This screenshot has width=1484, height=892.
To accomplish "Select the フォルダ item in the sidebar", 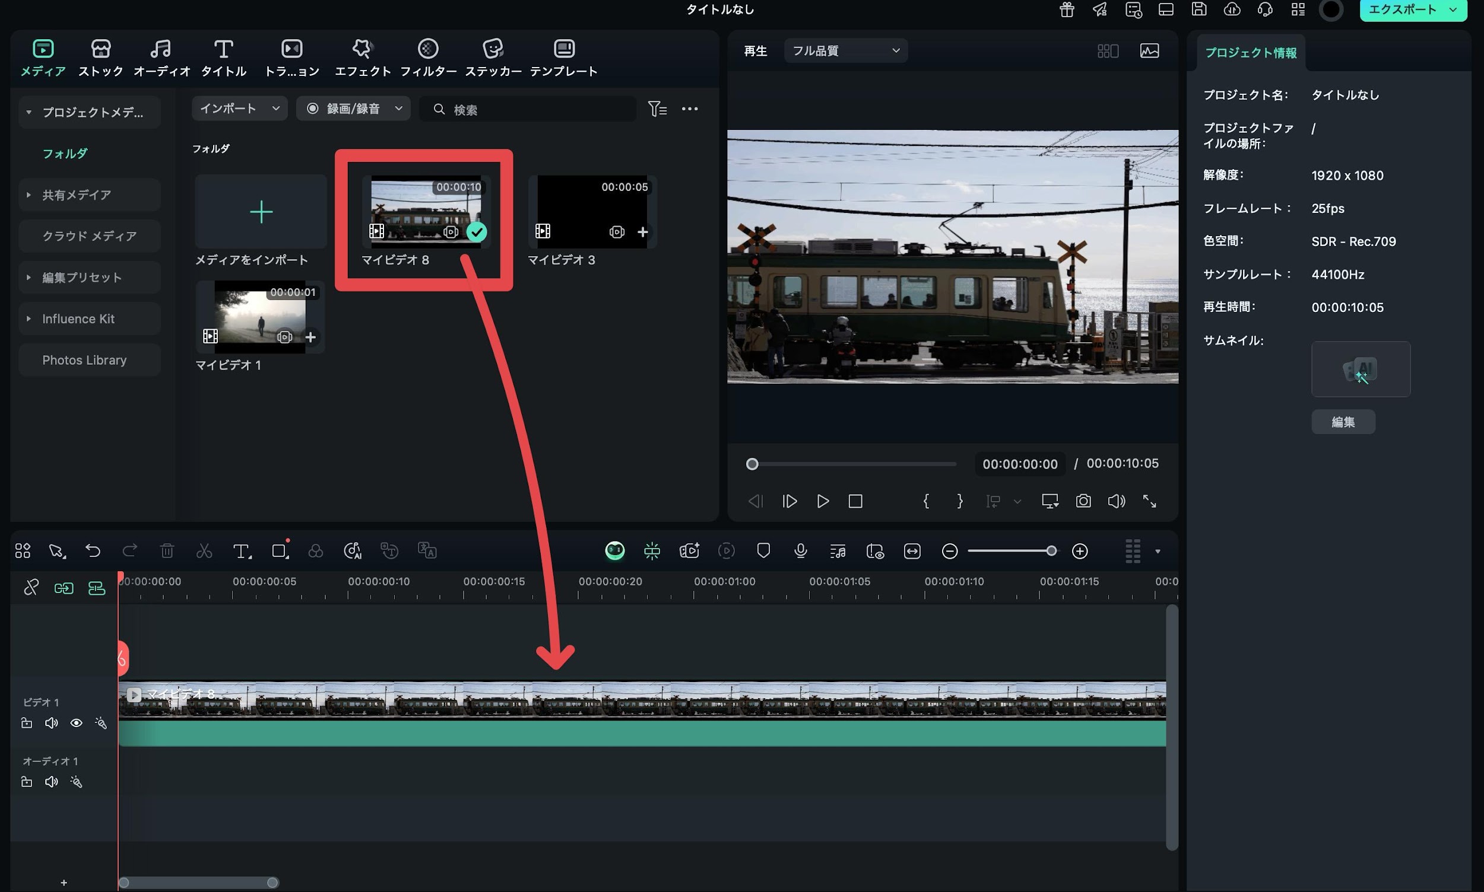I will click(65, 153).
